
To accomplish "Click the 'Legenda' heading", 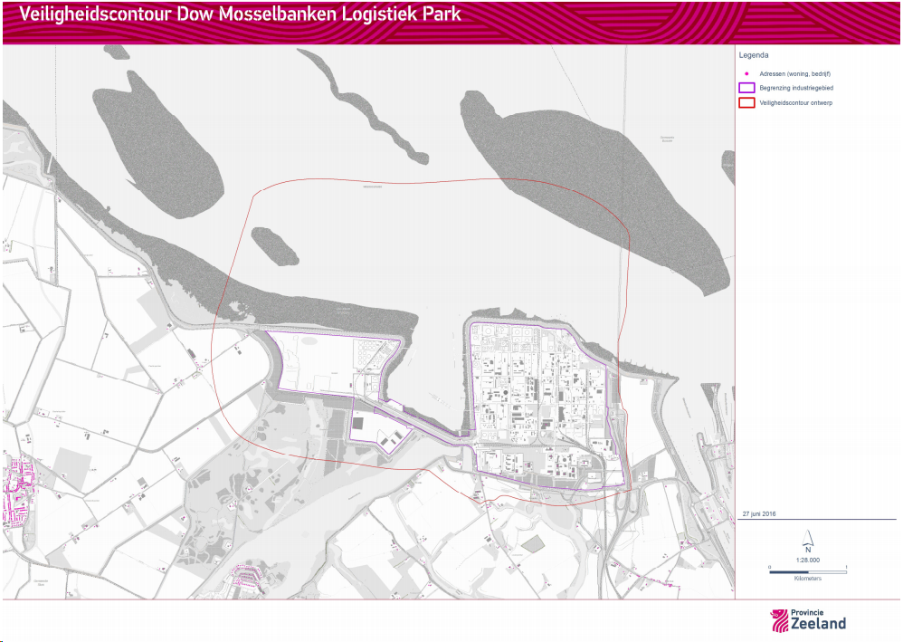I will click(x=754, y=55).
